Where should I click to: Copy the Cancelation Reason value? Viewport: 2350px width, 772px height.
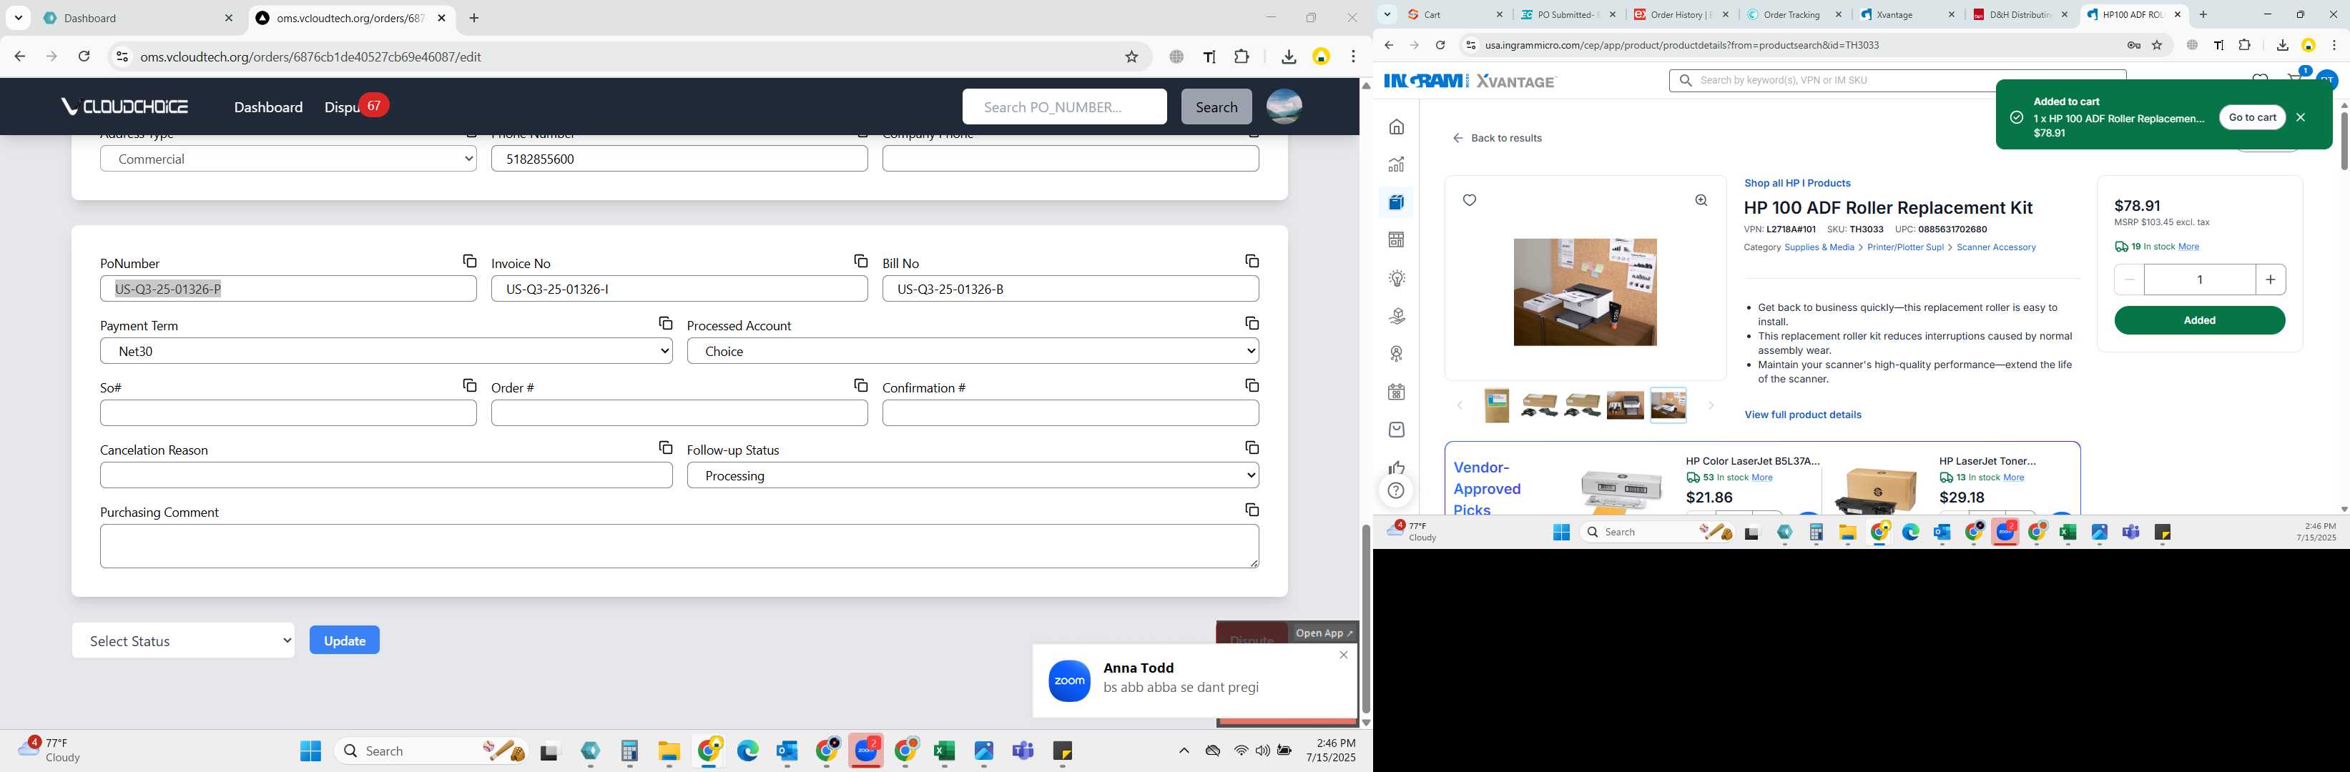[665, 447]
